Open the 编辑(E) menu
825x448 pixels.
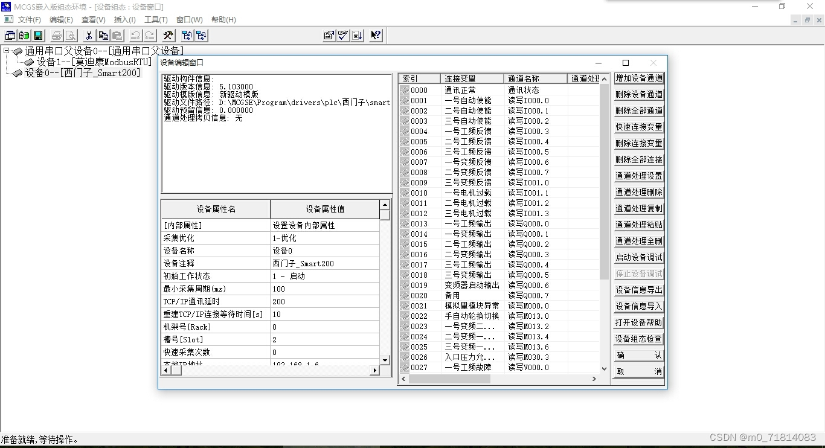tap(61, 20)
